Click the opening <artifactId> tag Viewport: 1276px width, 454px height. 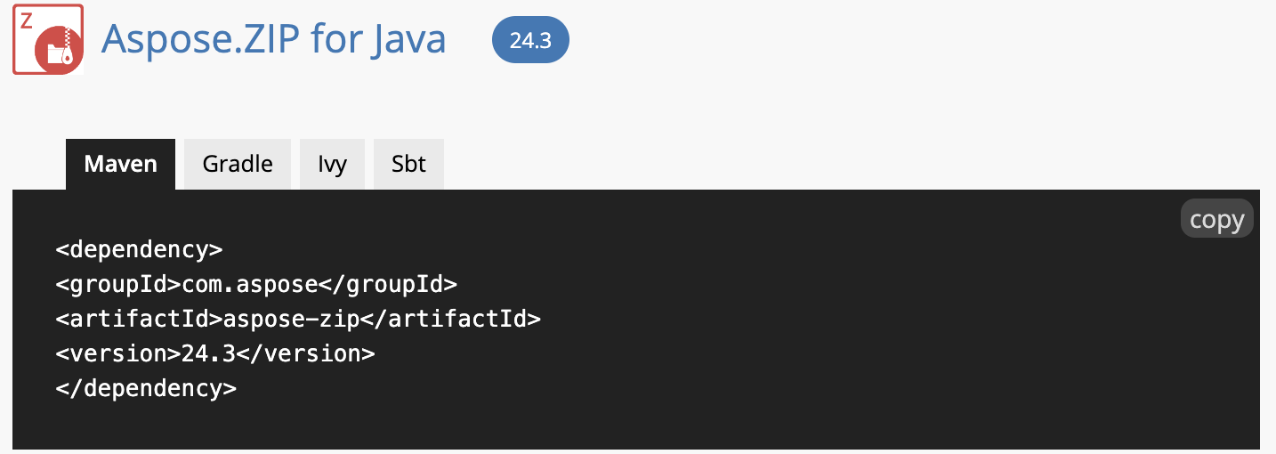(139, 319)
